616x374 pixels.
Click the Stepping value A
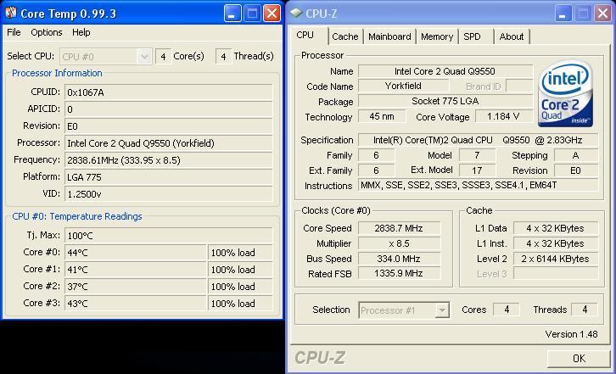click(x=575, y=155)
